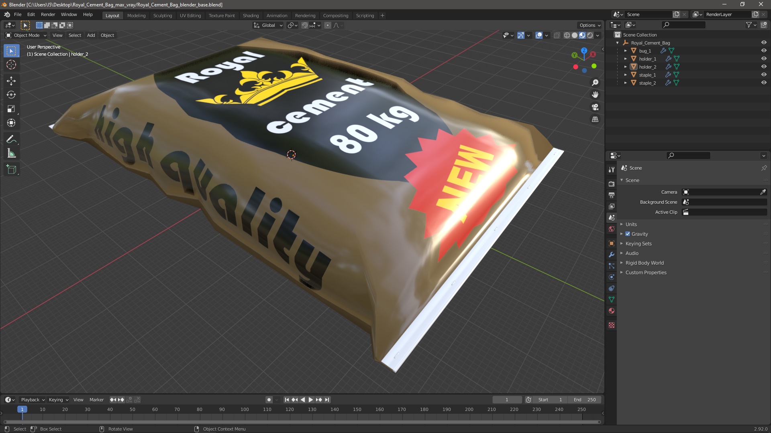Hide holder_1 object in outliner
The width and height of the screenshot is (771, 433).
pyautogui.click(x=764, y=59)
